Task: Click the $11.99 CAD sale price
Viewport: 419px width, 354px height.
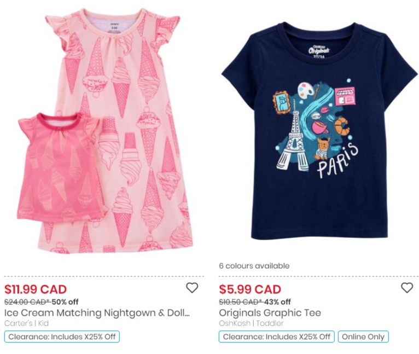Action: tap(36, 289)
